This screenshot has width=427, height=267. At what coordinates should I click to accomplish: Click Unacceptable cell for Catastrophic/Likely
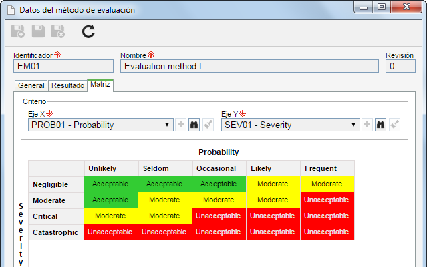pos(273,232)
